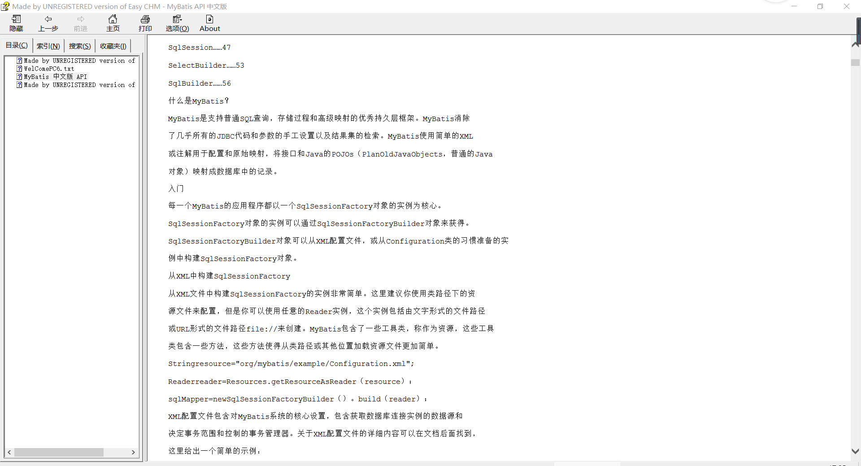The width and height of the screenshot is (861, 466).
Task: Minimize the CHM viewer window
Action: [794, 6]
